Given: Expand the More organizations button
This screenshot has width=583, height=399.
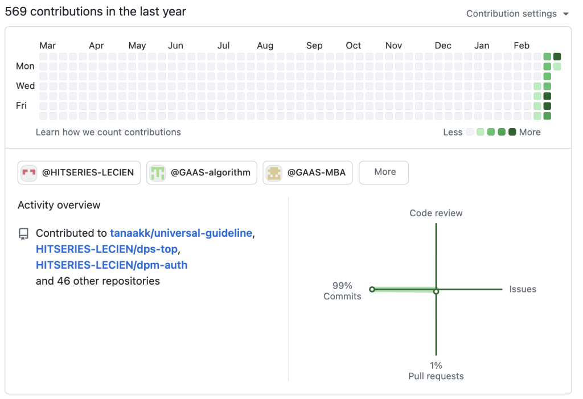Looking at the screenshot, I should [385, 172].
